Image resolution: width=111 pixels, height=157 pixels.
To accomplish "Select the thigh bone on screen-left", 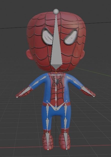I will point(47,111).
